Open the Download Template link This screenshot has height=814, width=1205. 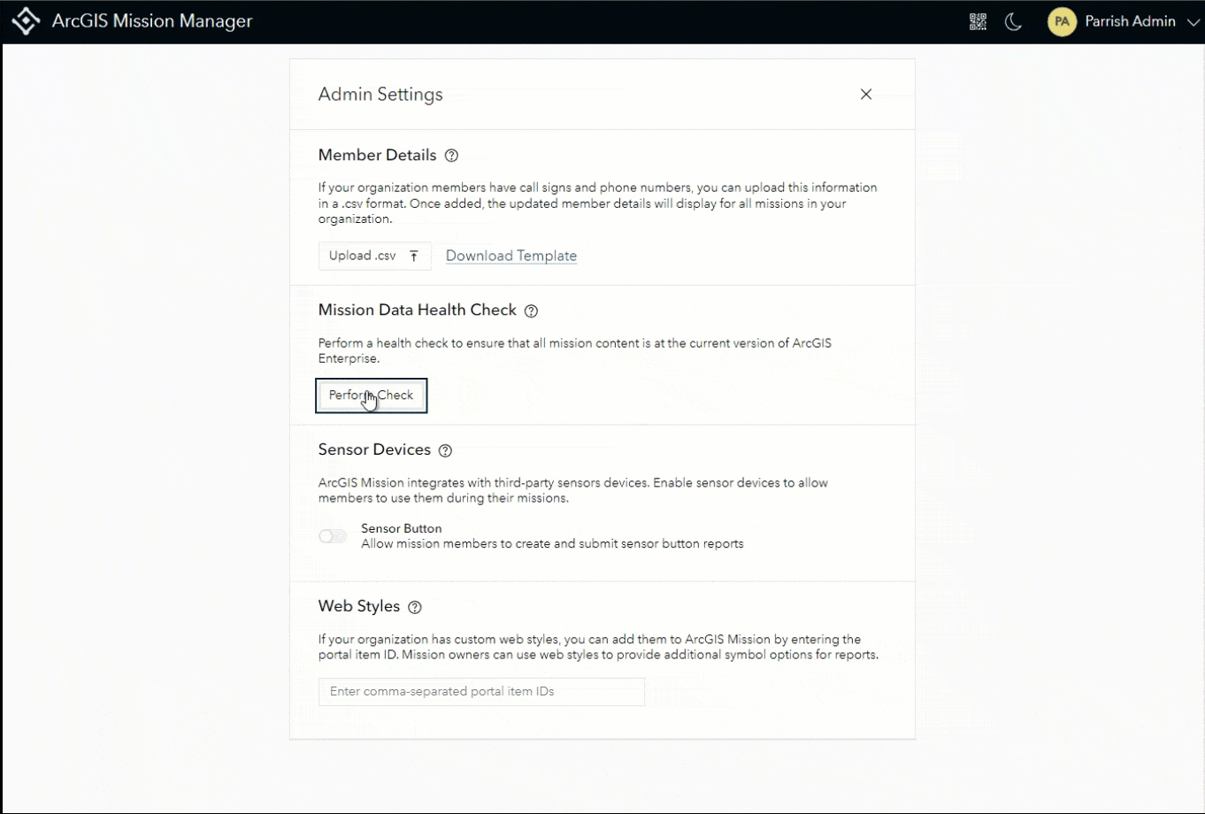[x=511, y=256]
